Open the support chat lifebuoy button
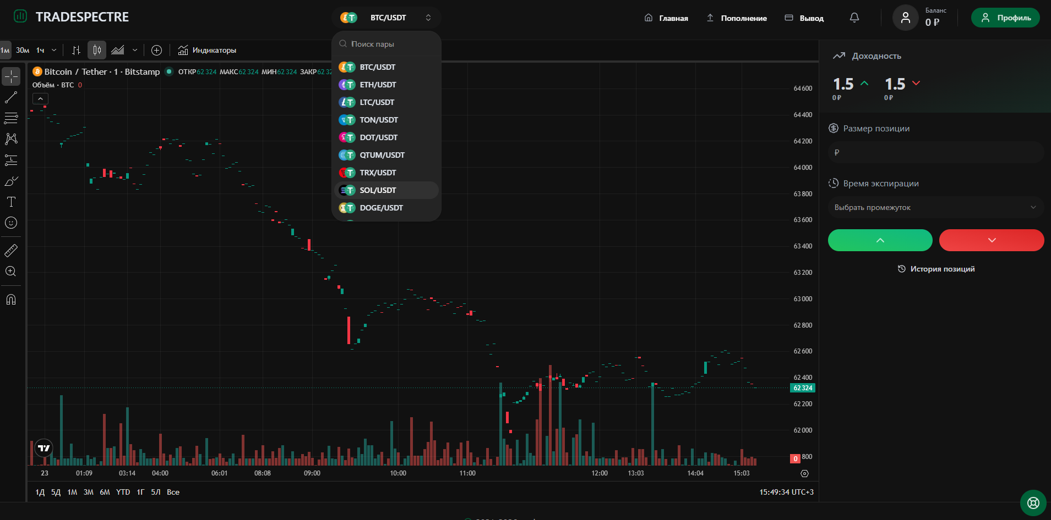This screenshot has width=1051, height=520. click(x=1033, y=503)
